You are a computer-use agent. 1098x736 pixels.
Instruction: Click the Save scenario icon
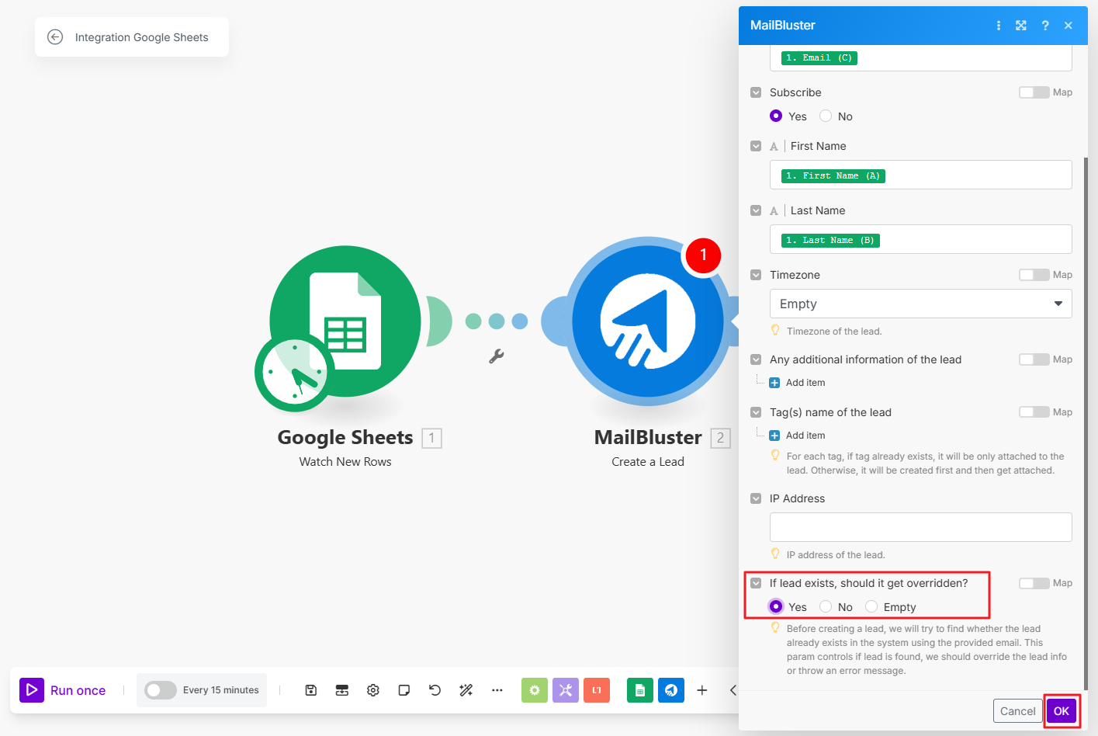tap(311, 690)
